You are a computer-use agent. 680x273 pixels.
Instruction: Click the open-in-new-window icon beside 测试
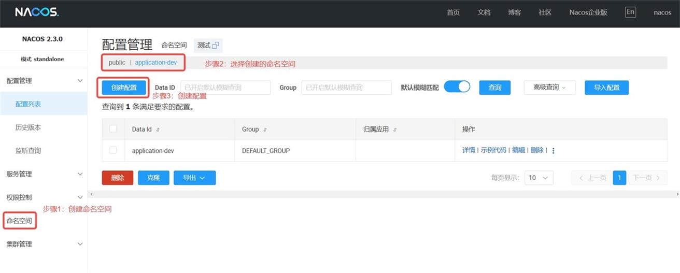point(216,46)
